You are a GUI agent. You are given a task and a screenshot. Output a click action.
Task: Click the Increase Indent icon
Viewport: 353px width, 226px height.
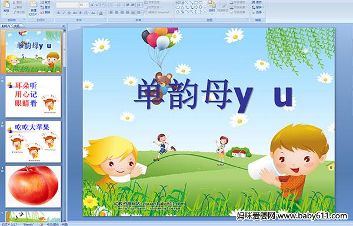pyautogui.click(x=133, y=5)
